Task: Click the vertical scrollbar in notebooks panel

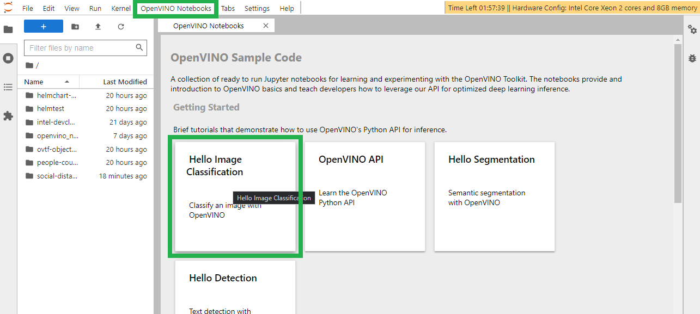Action: (678, 124)
